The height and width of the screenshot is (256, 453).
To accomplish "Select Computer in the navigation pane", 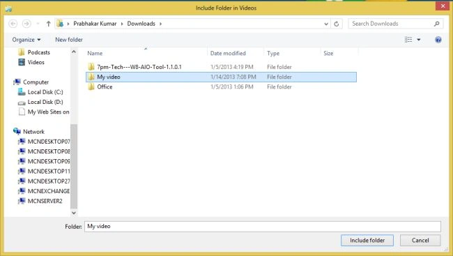I will (x=36, y=82).
